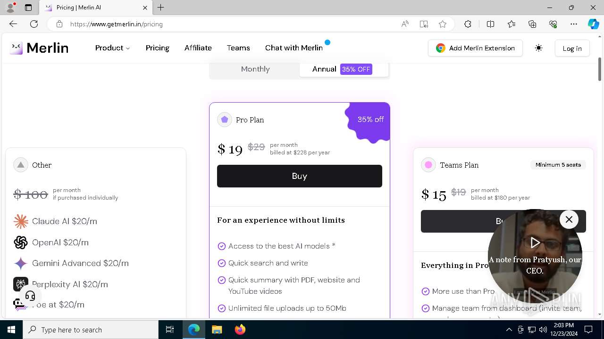The width and height of the screenshot is (604, 339).
Task: Click the taskbar search box
Action: (91, 330)
